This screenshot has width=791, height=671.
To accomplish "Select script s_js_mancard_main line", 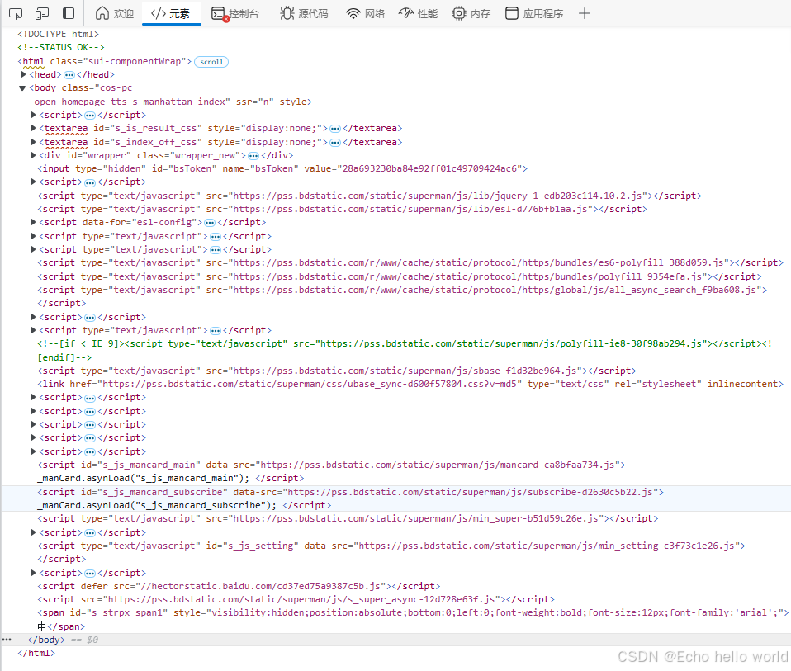I will pos(331,471).
